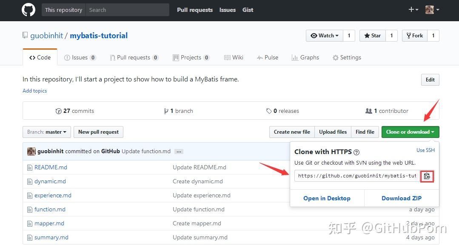Open the help tooltip beside Clone with HTTPS
Viewport: 459px width, 247px height.
tap(356, 152)
